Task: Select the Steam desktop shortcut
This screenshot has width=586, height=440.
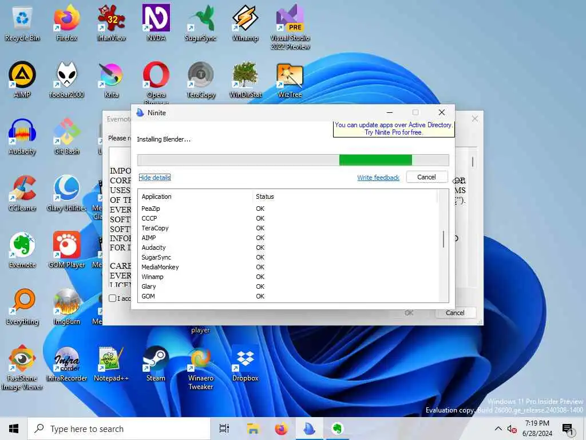Action: pyautogui.click(x=156, y=363)
